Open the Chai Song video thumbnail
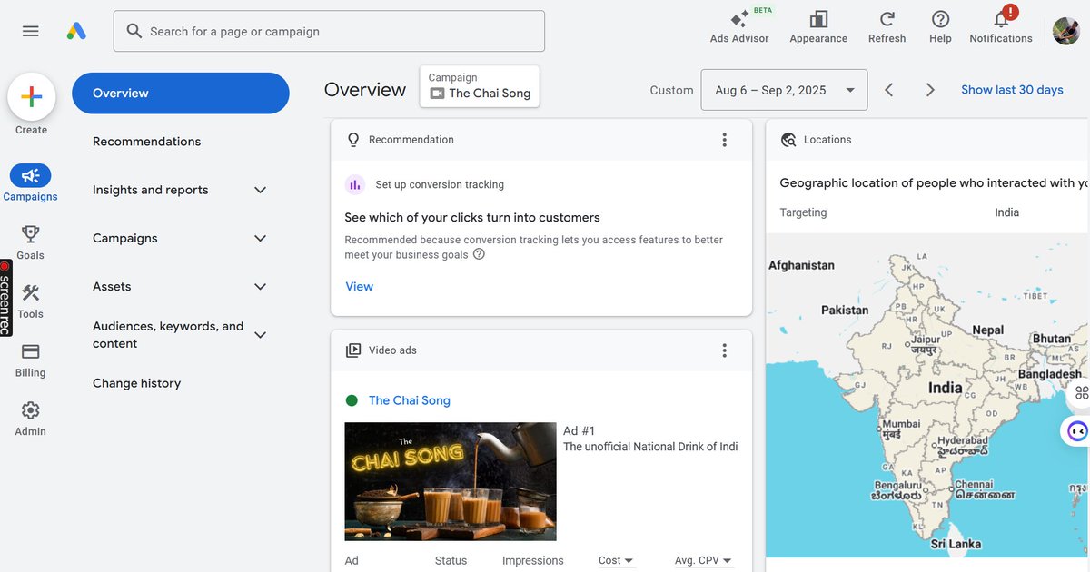 [x=451, y=481]
